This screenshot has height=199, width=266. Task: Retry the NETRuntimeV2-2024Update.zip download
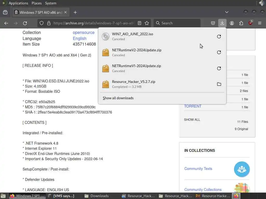[x=219, y=52]
